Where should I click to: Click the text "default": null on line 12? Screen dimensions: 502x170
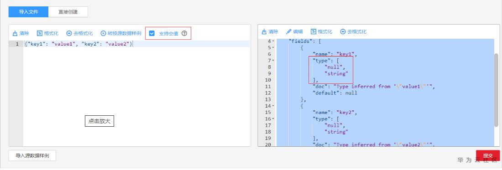pyautogui.click(x=335, y=93)
